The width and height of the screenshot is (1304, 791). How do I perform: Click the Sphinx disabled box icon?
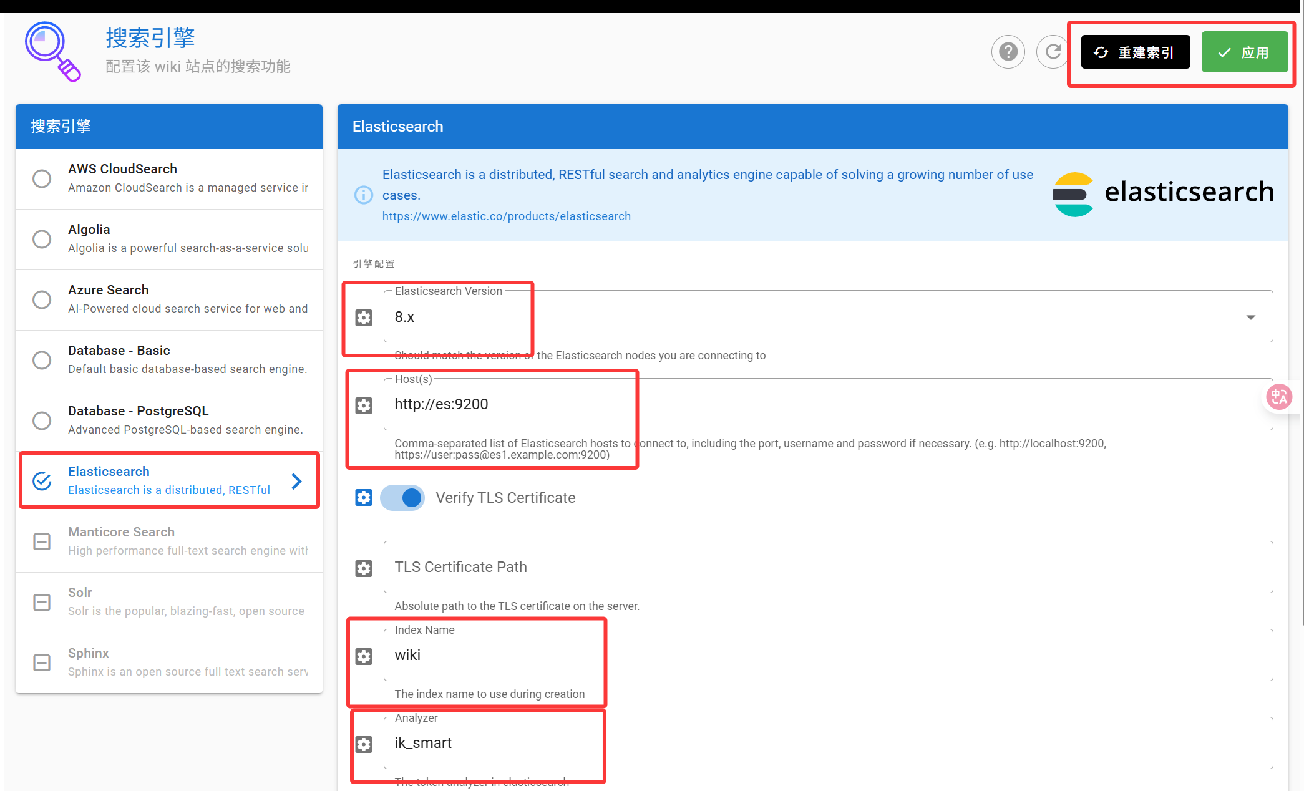click(x=42, y=662)
